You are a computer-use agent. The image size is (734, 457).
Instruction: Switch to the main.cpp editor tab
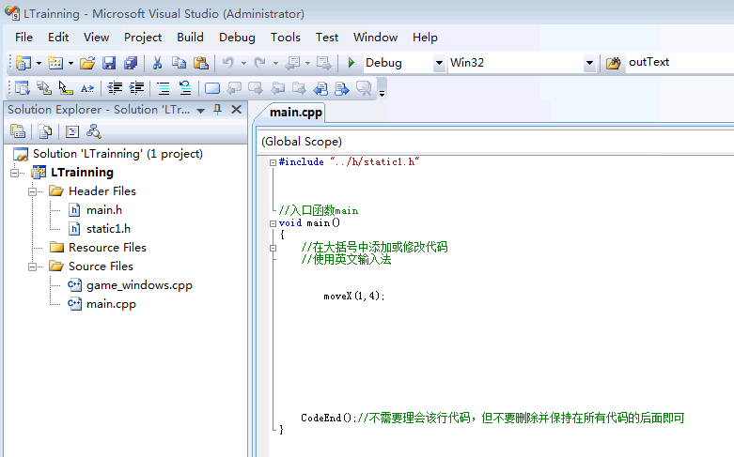pos(296,113)
